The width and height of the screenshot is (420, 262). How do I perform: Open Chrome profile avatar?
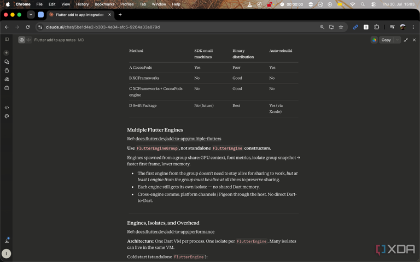pos(402,27)
